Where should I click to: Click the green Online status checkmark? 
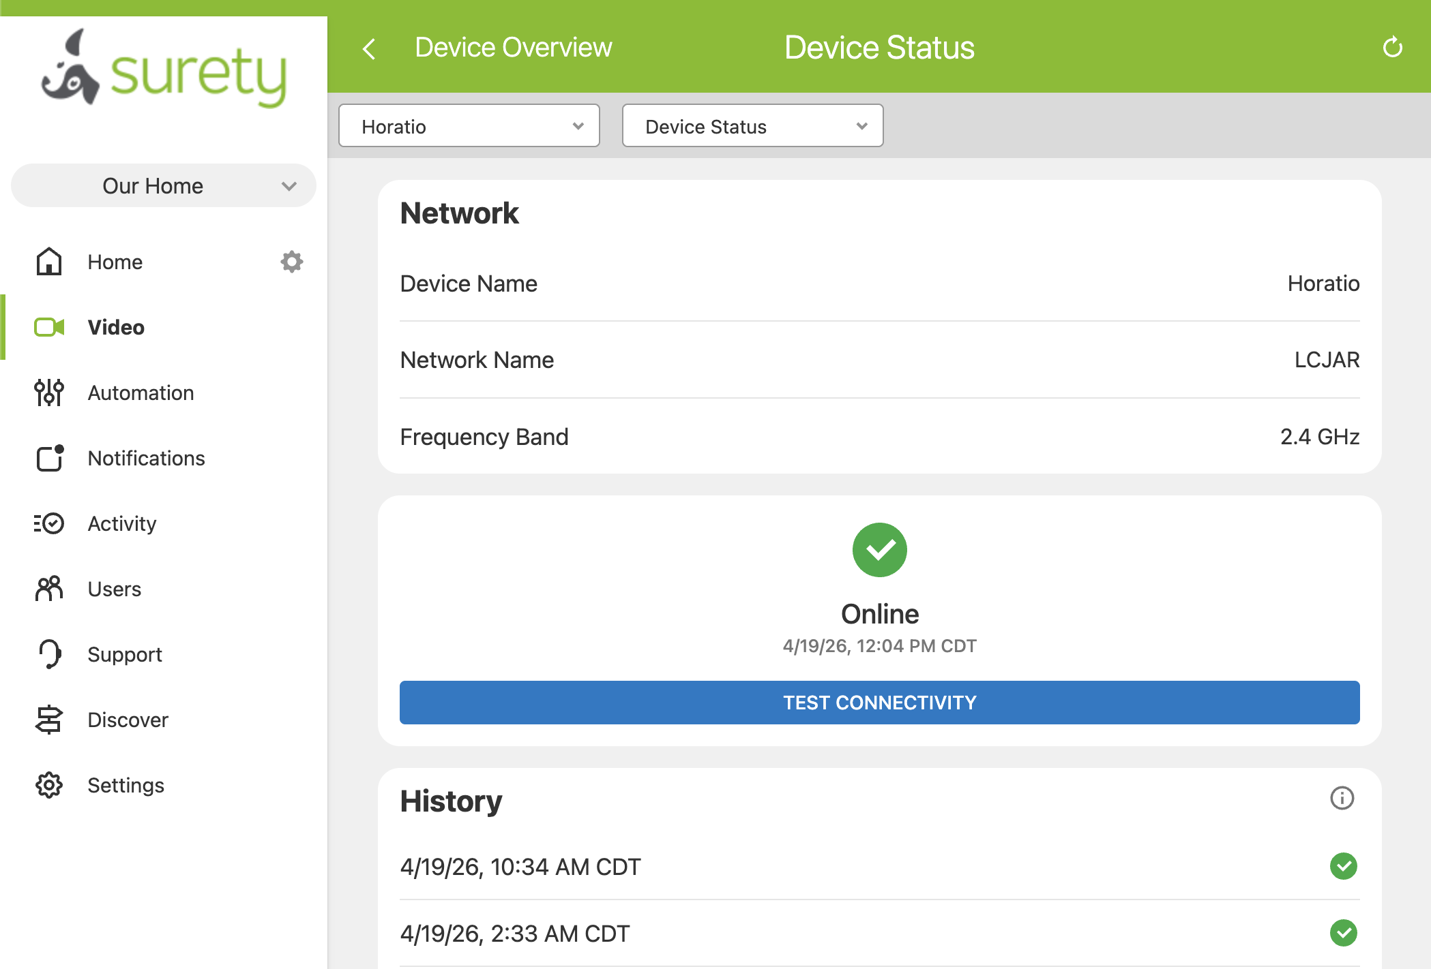pos(880,549)
